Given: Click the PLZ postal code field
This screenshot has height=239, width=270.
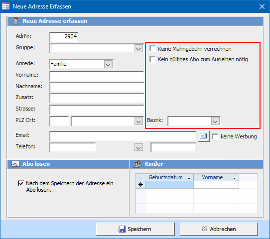Looking at the screenshot, I should [x=59, y=121].
